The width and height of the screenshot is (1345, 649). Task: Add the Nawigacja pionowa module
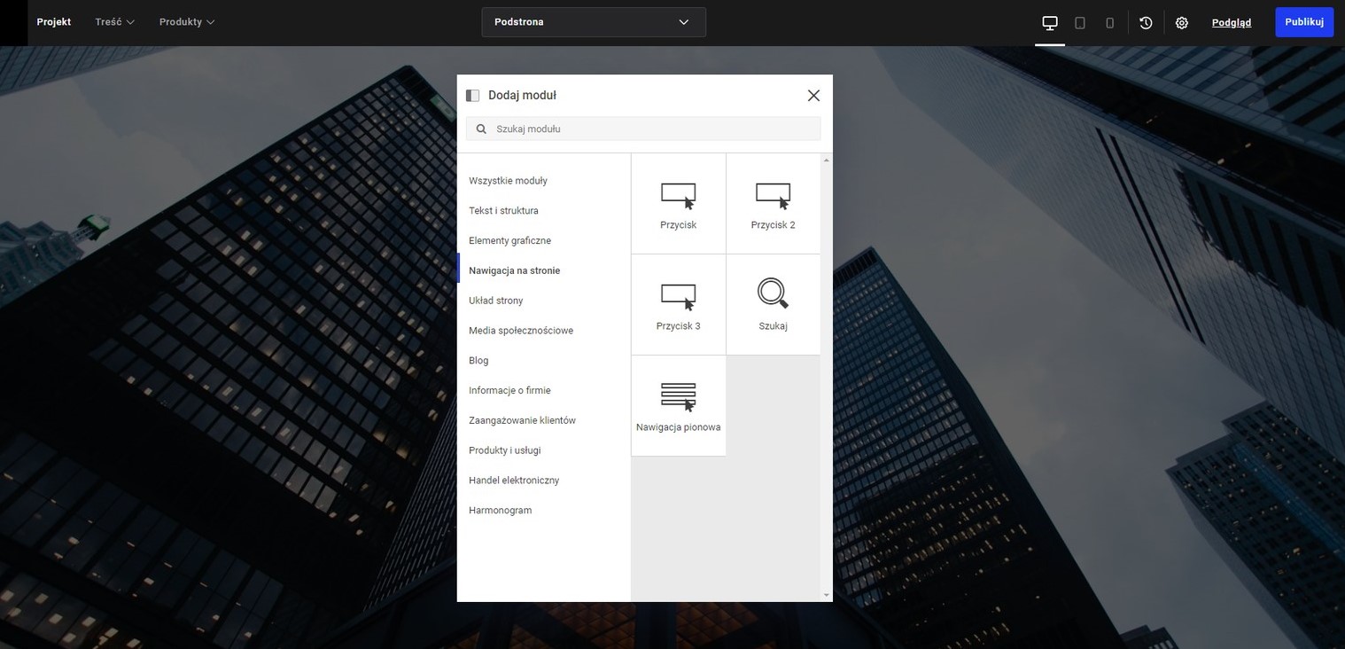click(678, 406)
